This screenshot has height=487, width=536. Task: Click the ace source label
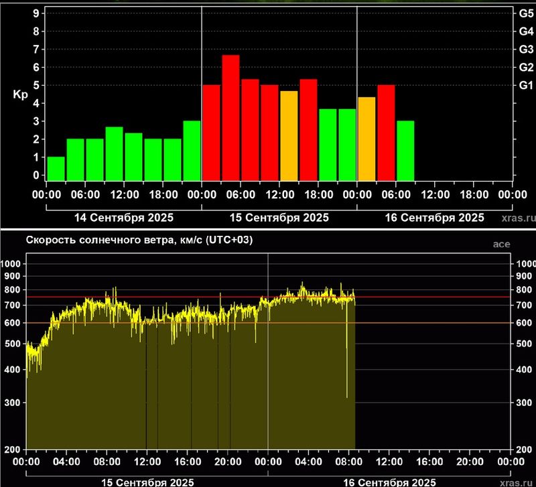click(501, 245)
